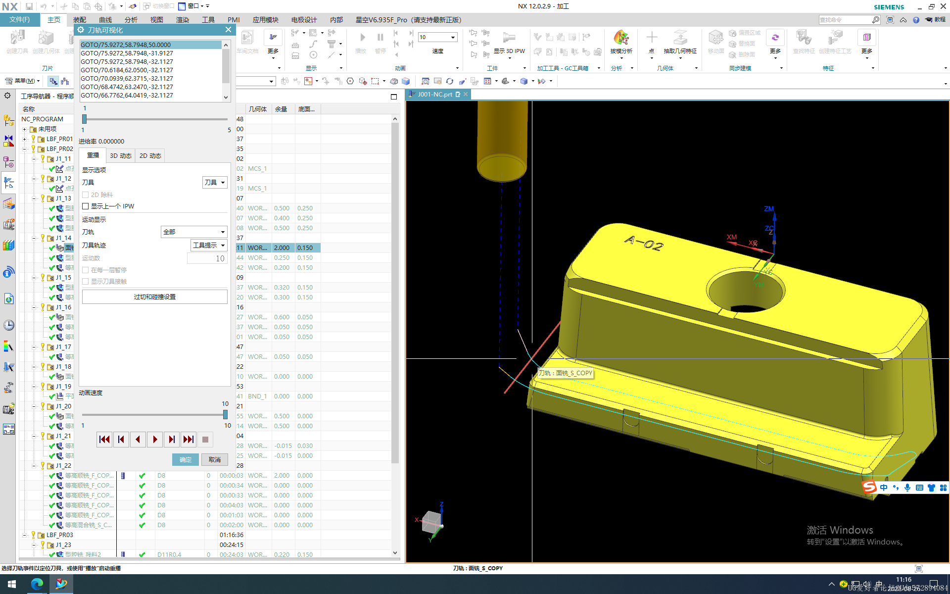Close the 刀轨可视化 dialog
This screenshot has height=594, width=950.
point(228,30)
